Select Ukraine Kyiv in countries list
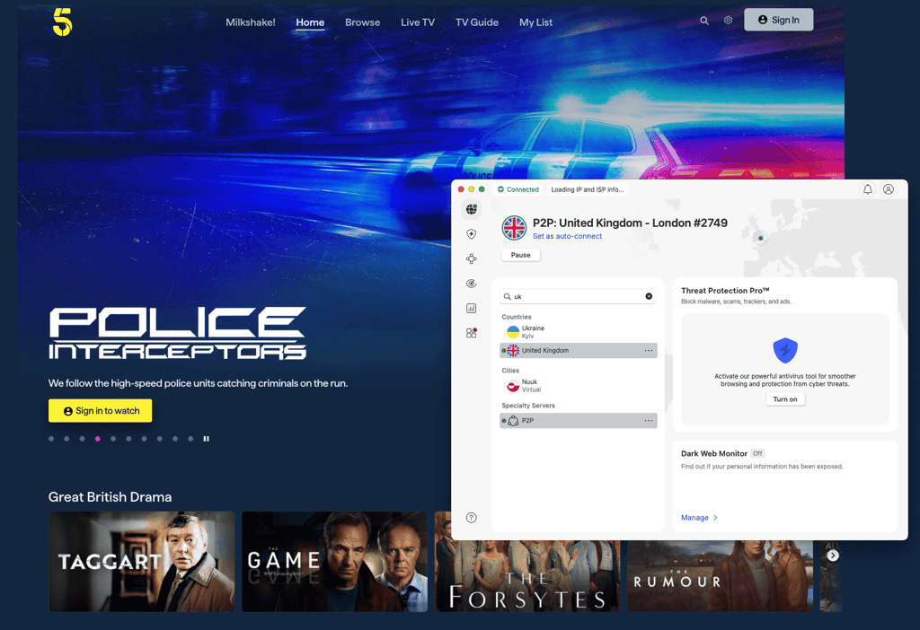Screen dimensions: 920x630 click(x=578, y=332)
